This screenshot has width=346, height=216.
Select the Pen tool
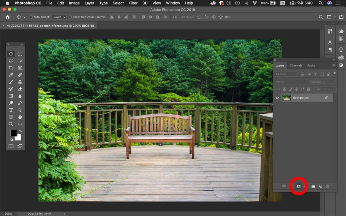pyautogui.click(x=20, y=103)
